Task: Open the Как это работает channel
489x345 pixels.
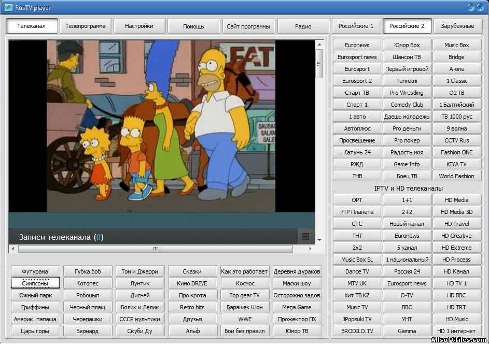Action: point(245,271)
